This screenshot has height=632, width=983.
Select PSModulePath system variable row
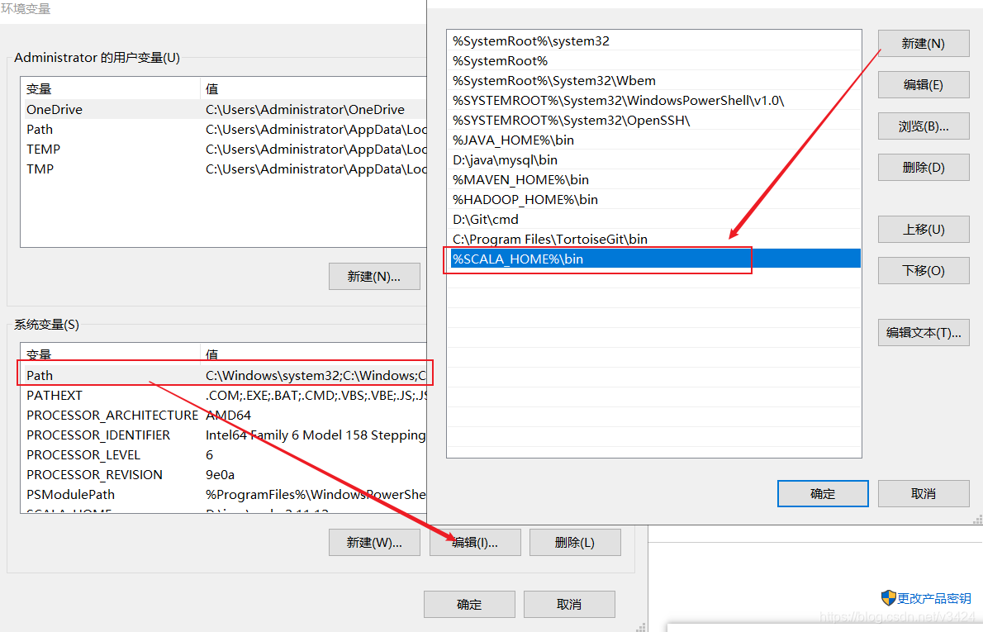click(225, 495)
